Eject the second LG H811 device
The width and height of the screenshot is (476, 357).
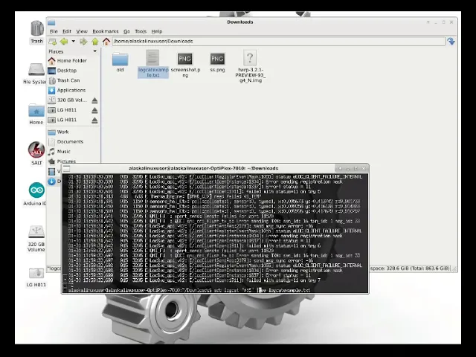[94, 120]
